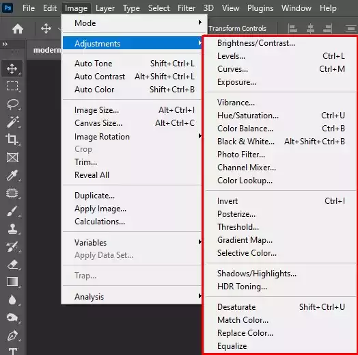Open Curves adjustment
This screenshot has height=355, width=358.
[280, 69]
